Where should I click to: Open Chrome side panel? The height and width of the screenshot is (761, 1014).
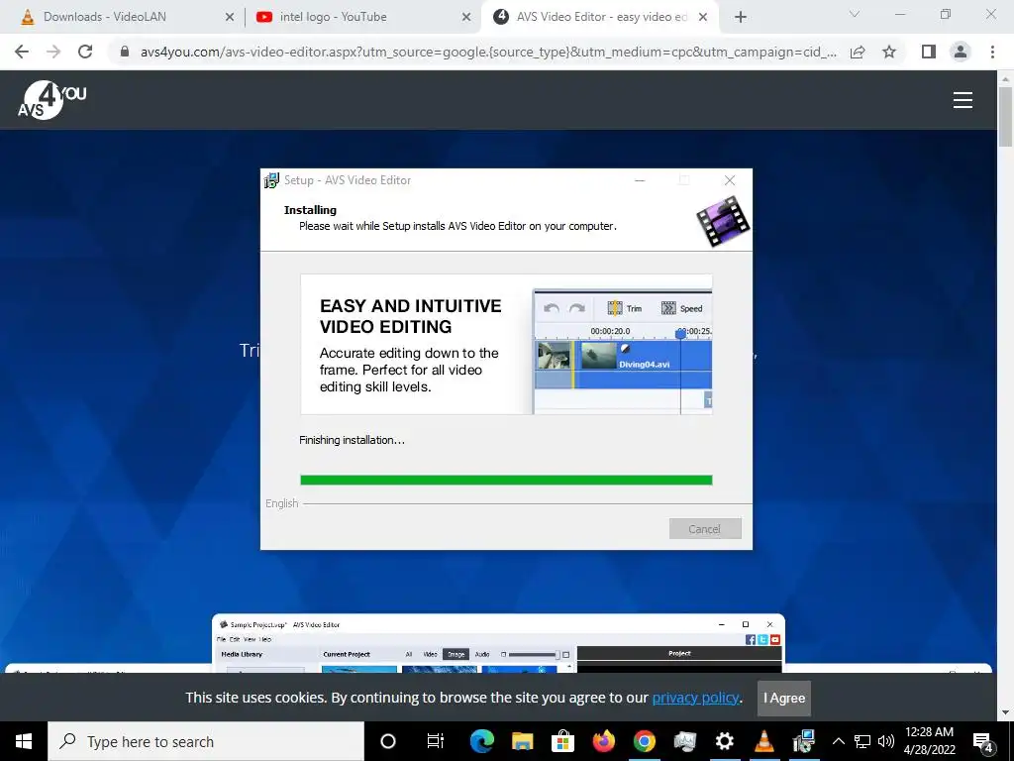[x=929, y=52]
